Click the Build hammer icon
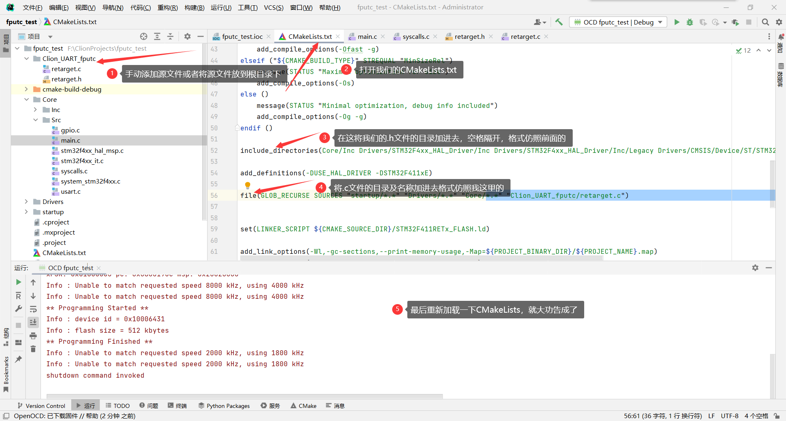Image resolution: width=786 pixels, height=421 pixels. point(559,22)
